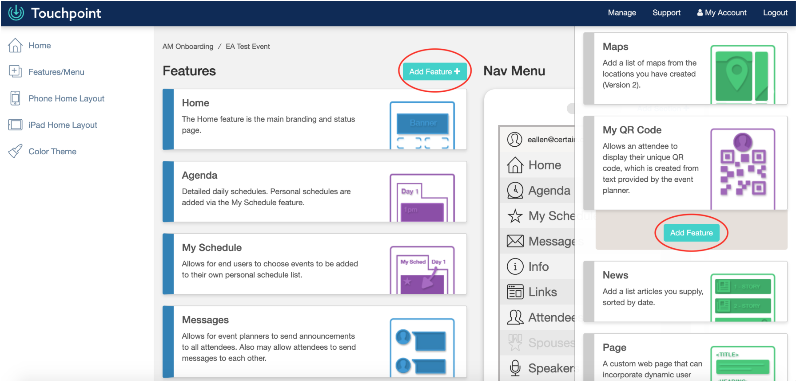Click the News feature story thumbnail

(743, 297)
